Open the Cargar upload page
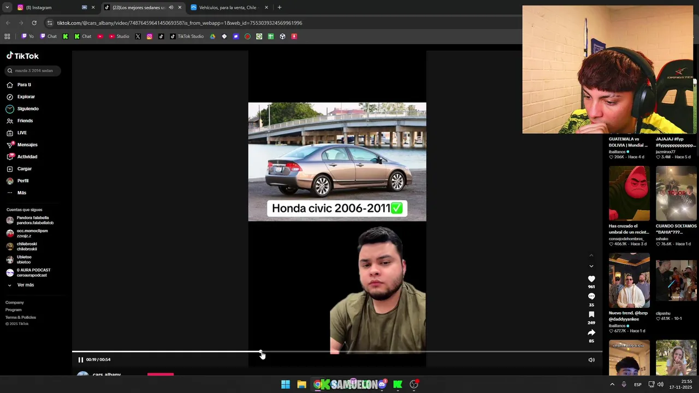The width and height of the screenshot is (699, 393). (19, 169)
